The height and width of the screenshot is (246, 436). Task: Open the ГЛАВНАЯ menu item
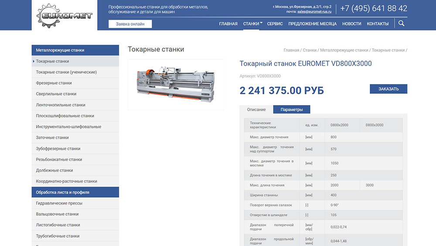[x=228, y=24]
